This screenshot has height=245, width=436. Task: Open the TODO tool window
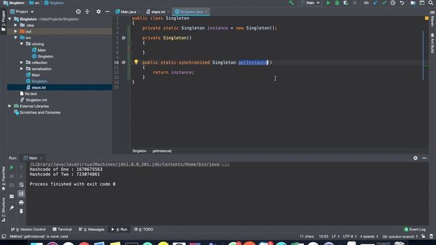coord(144,229)
